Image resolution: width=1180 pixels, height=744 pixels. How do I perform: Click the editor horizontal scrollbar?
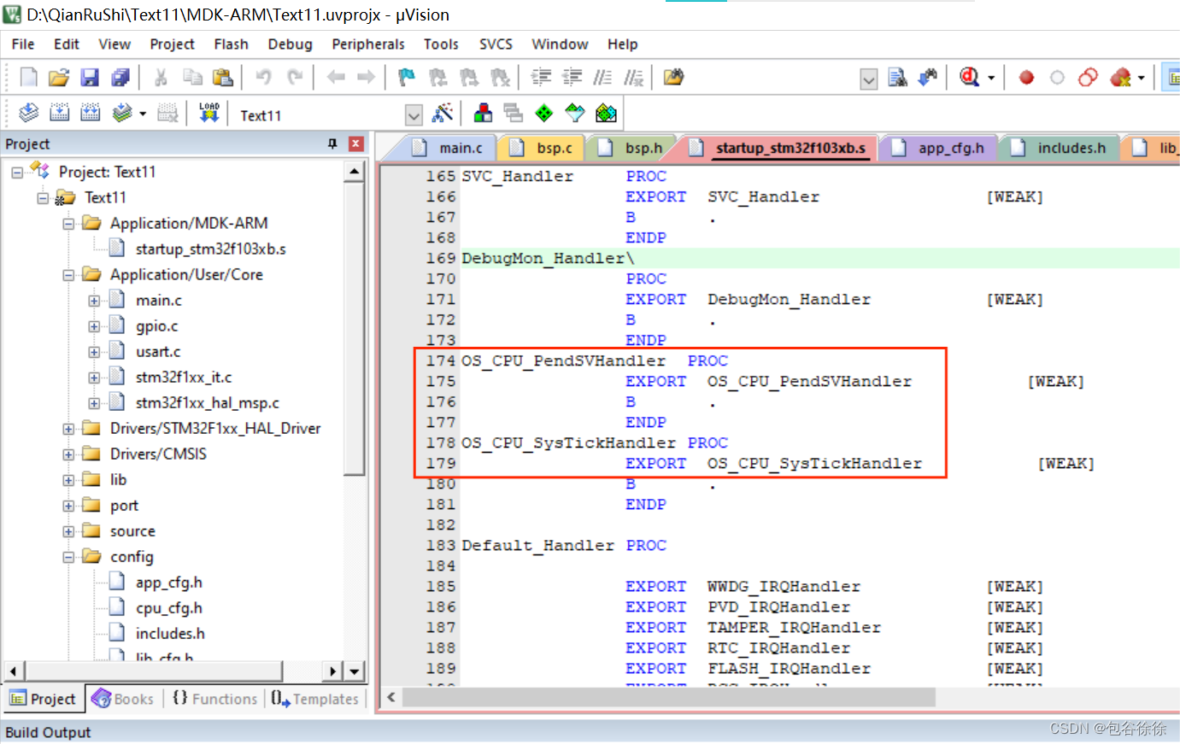tap(669, 697)
